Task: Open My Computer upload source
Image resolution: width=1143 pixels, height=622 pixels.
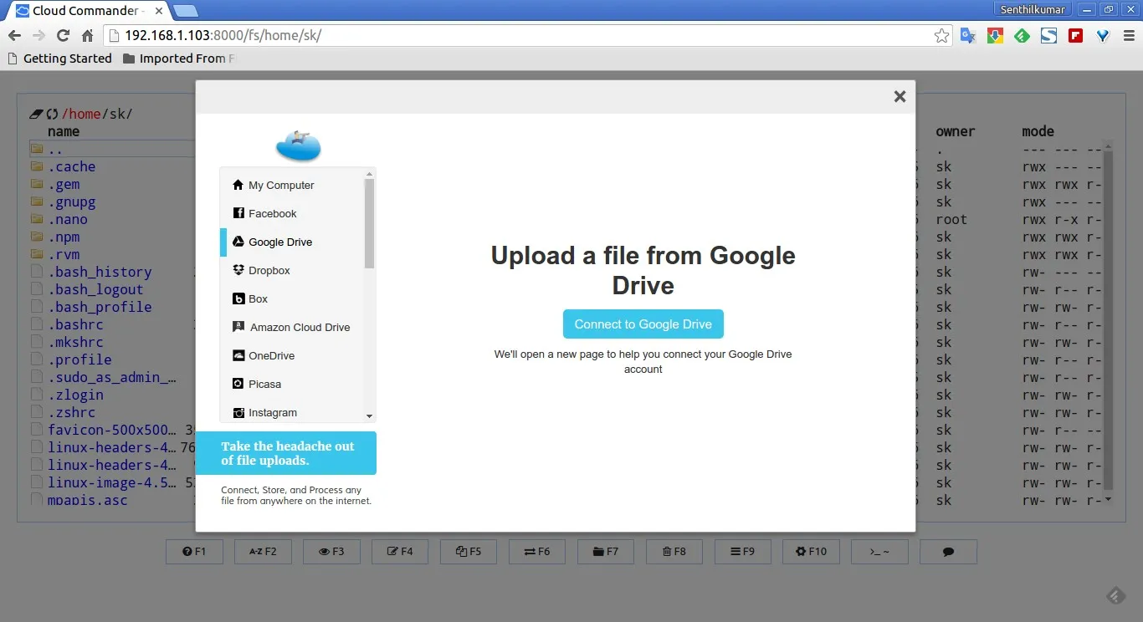Action: pos(281,185)
